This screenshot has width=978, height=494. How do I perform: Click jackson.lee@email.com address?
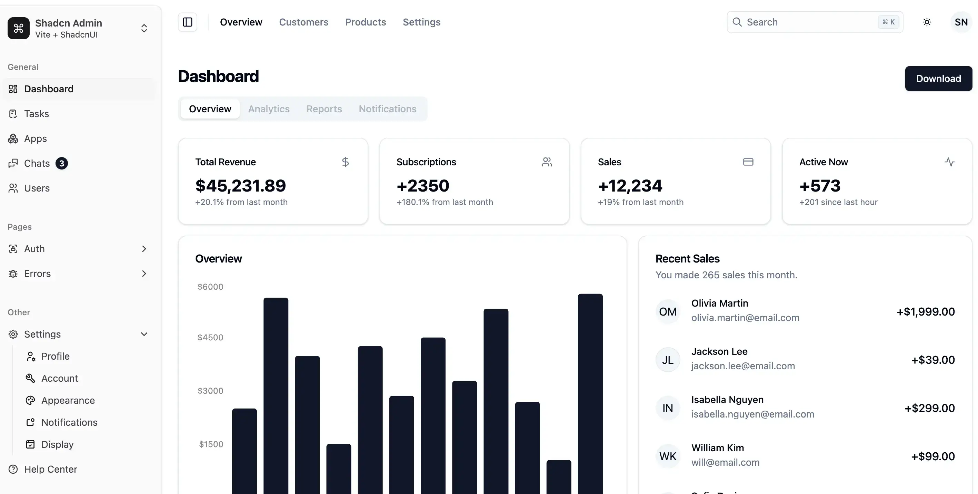tap(743, 366)
